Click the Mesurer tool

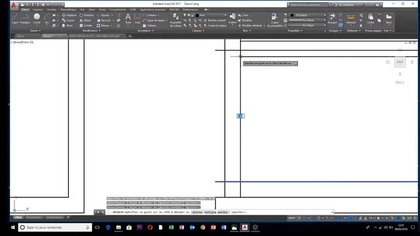pyautogui.click(x=351, y=19)
